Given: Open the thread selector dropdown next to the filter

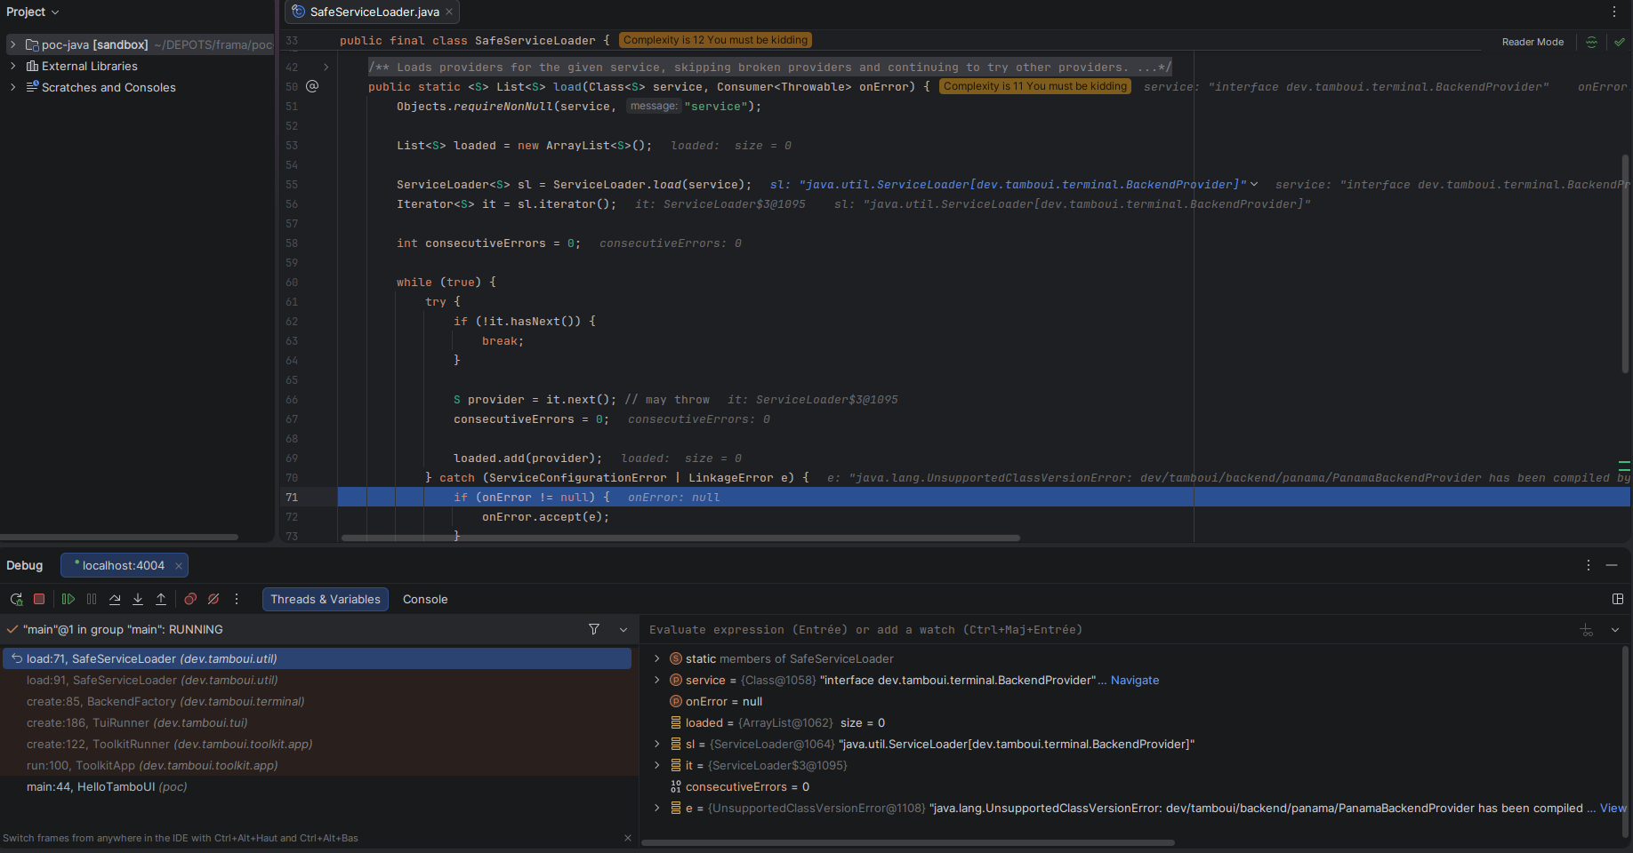Looking at the screenshot, I should [623, 629].
